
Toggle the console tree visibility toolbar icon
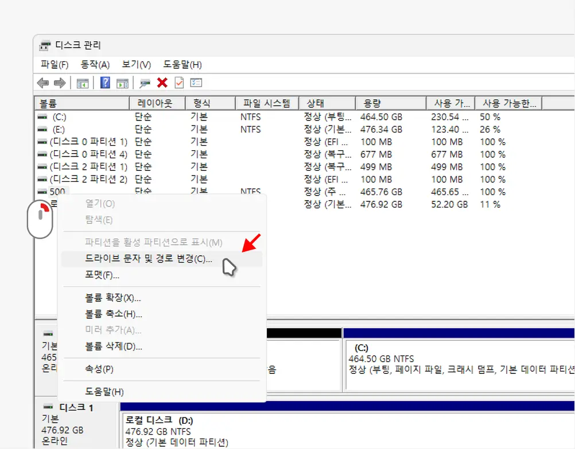82,83
